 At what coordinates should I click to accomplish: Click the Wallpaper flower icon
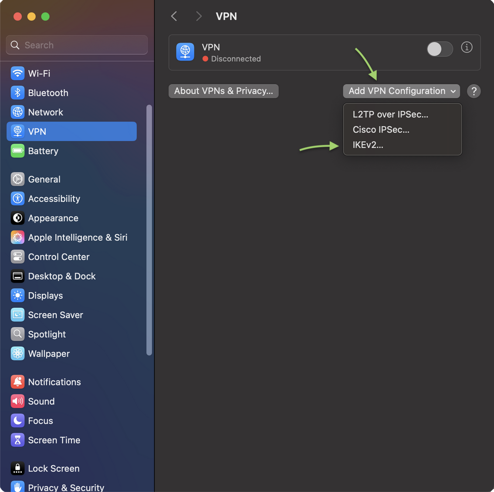17,354
